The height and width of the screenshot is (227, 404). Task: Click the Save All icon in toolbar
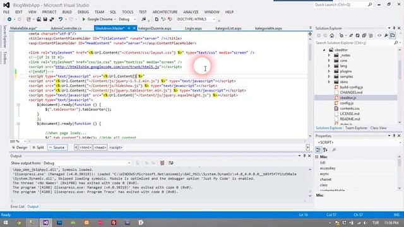pos(52,20)
